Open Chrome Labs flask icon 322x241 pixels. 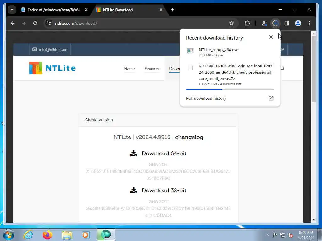(x=264, y=23)
